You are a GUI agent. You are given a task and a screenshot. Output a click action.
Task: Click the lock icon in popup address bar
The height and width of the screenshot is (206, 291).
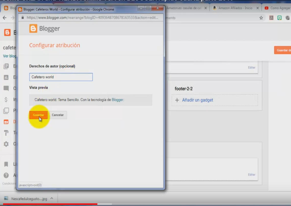23,17
